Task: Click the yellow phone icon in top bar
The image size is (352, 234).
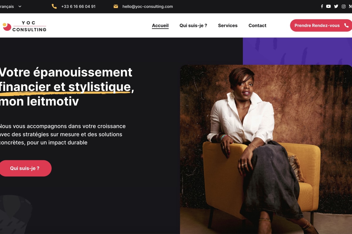Action: pyautogui.click(x=54, y=6)
